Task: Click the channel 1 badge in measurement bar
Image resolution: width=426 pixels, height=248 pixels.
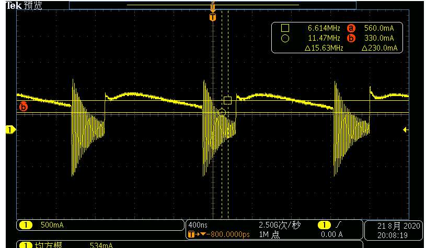Action: pos(26,245)
